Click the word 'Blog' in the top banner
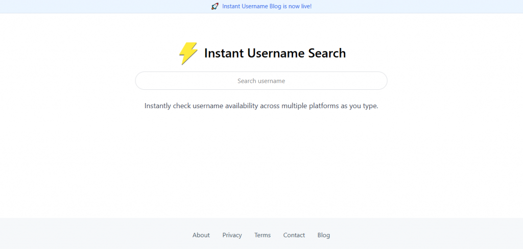523x249 pixels. [275, 6]
